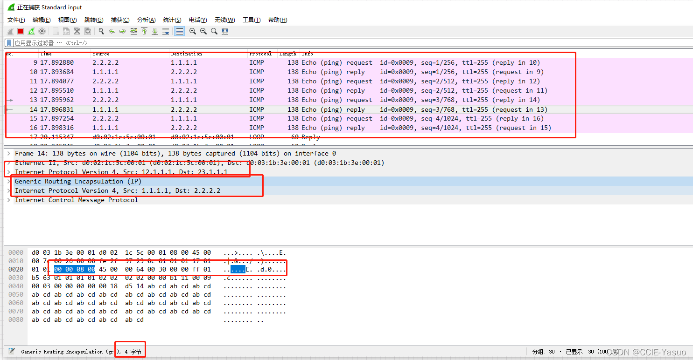
Task: Open the 工具(T) menu
Action: click(252, 20)
